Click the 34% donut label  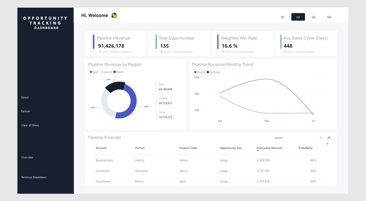tap(93, 108)
